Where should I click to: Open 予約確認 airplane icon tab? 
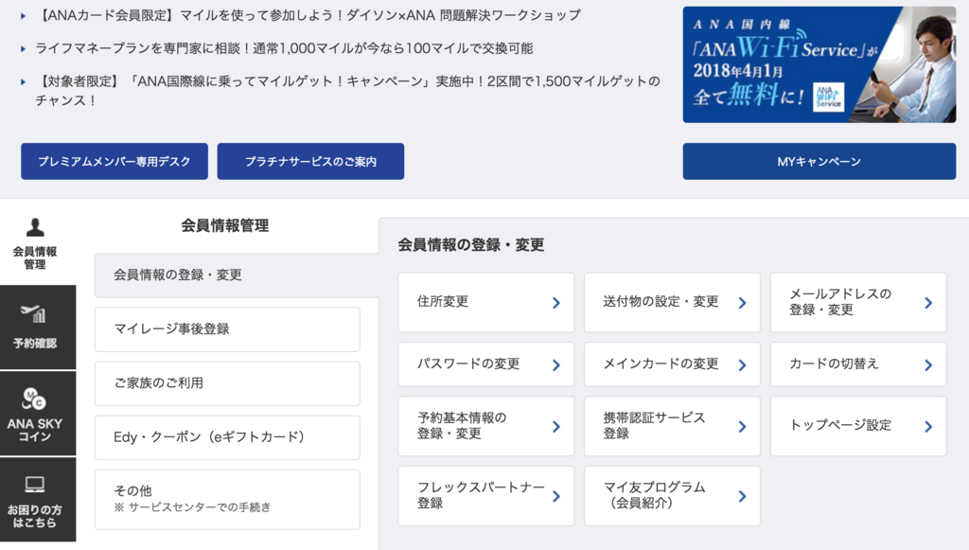click(35, 313)
